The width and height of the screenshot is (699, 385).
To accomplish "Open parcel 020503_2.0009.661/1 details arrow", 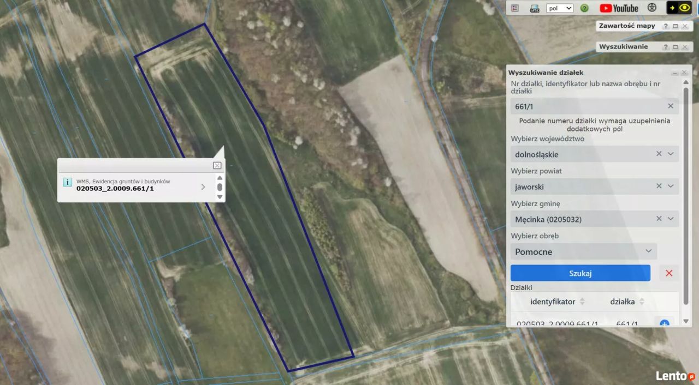I will (203, 187).
